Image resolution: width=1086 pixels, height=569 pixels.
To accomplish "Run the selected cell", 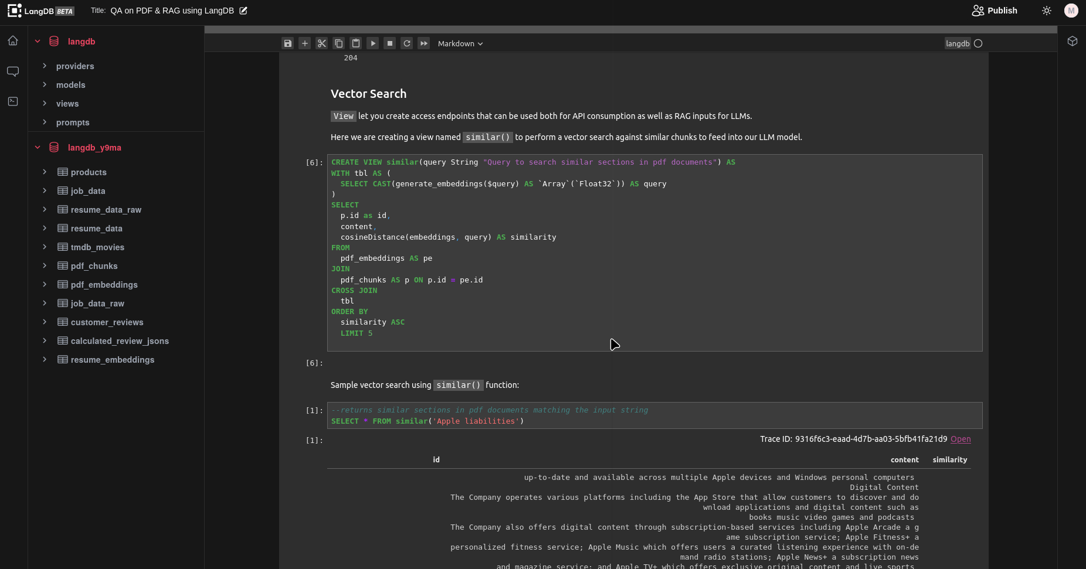I will pos(372,43).
